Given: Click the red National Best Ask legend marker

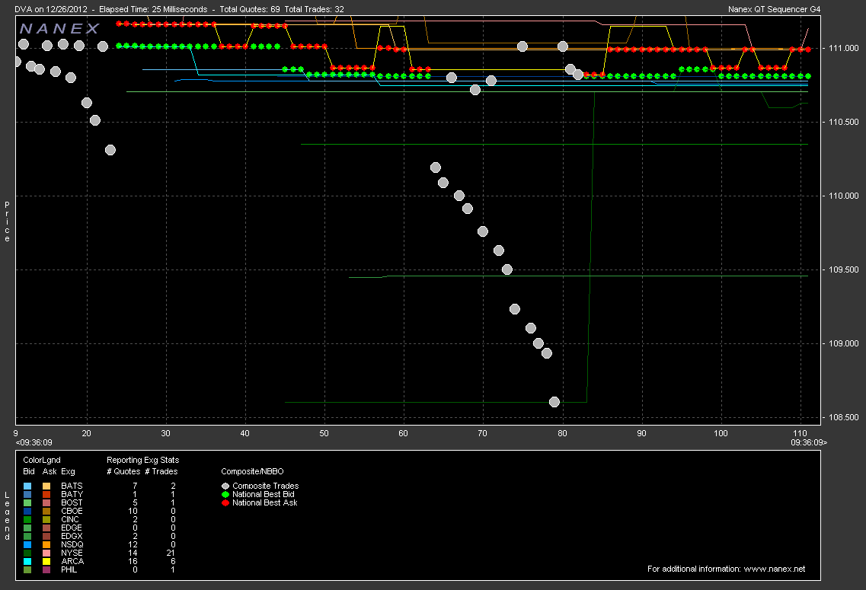Looking at the screenshot, I should coord(225,502).
